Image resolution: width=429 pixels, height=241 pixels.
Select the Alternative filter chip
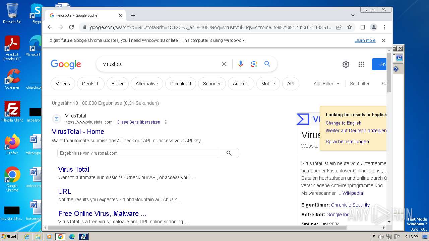point(147,84)
